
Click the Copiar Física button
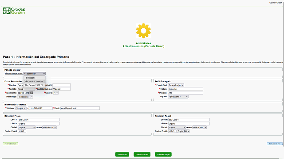tap(183, 131)
